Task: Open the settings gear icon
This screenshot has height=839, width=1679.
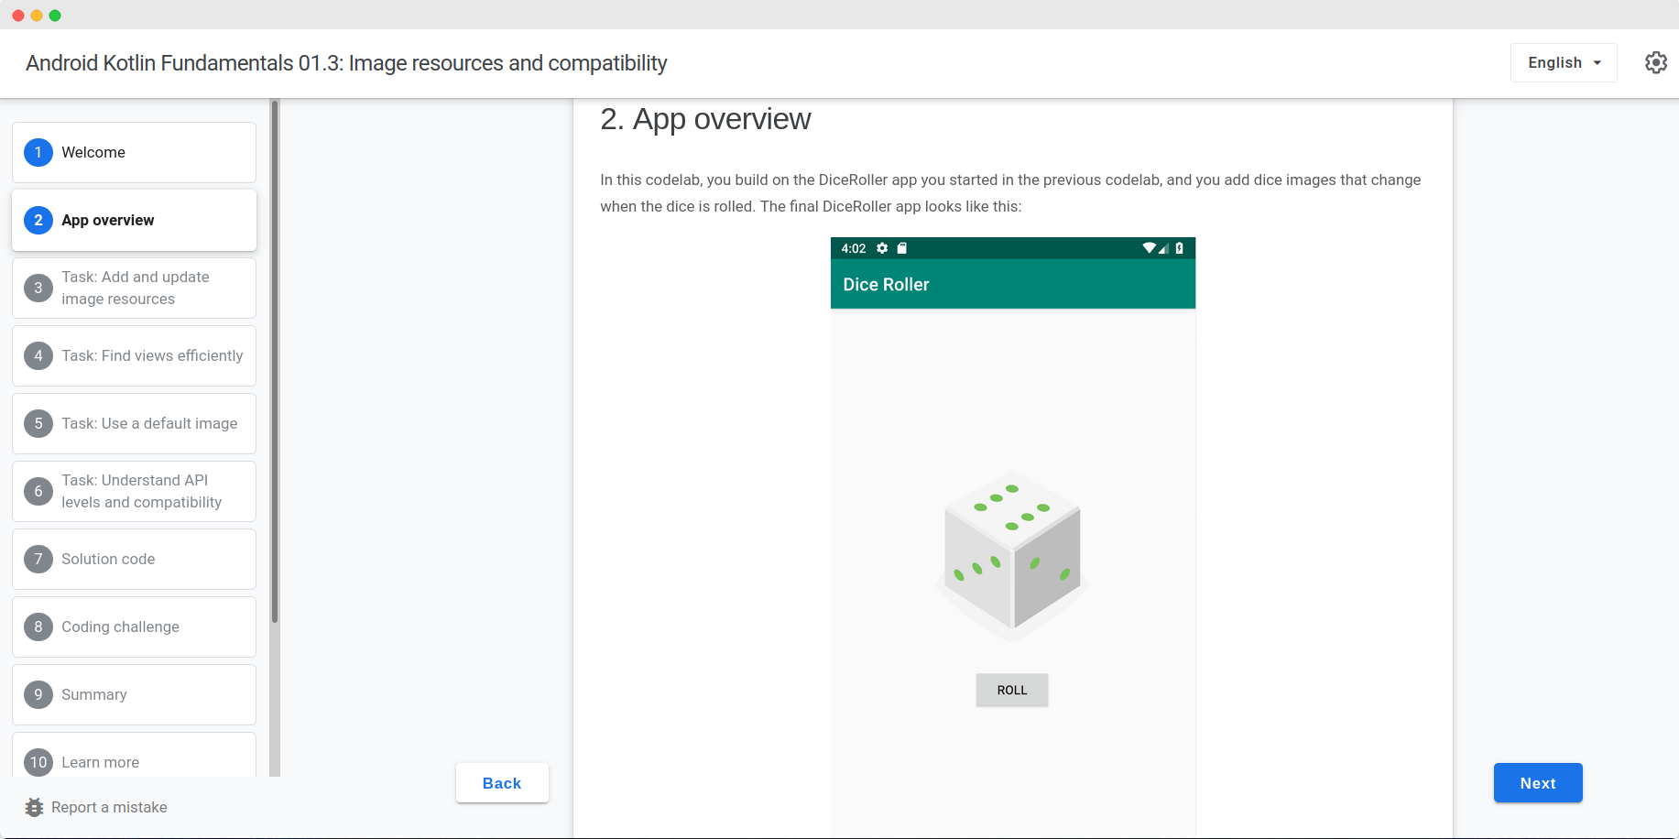Action: [x=1656, y=62]
